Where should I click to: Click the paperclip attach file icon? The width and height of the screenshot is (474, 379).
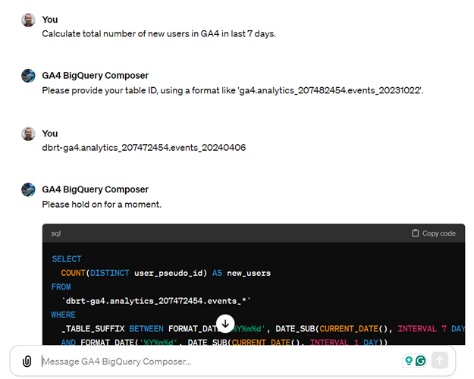tap(27, 361)
